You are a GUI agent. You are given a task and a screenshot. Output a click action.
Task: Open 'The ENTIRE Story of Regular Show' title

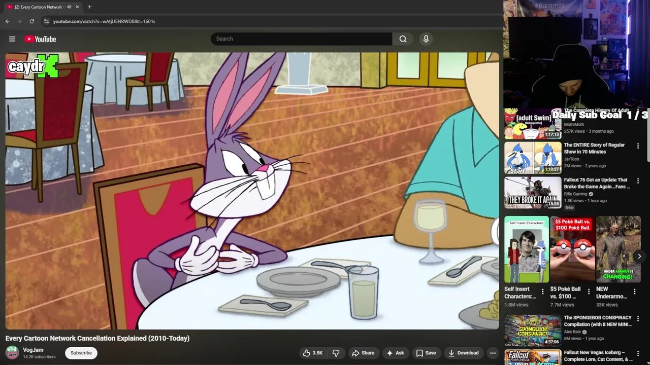(x=594, y=149)
